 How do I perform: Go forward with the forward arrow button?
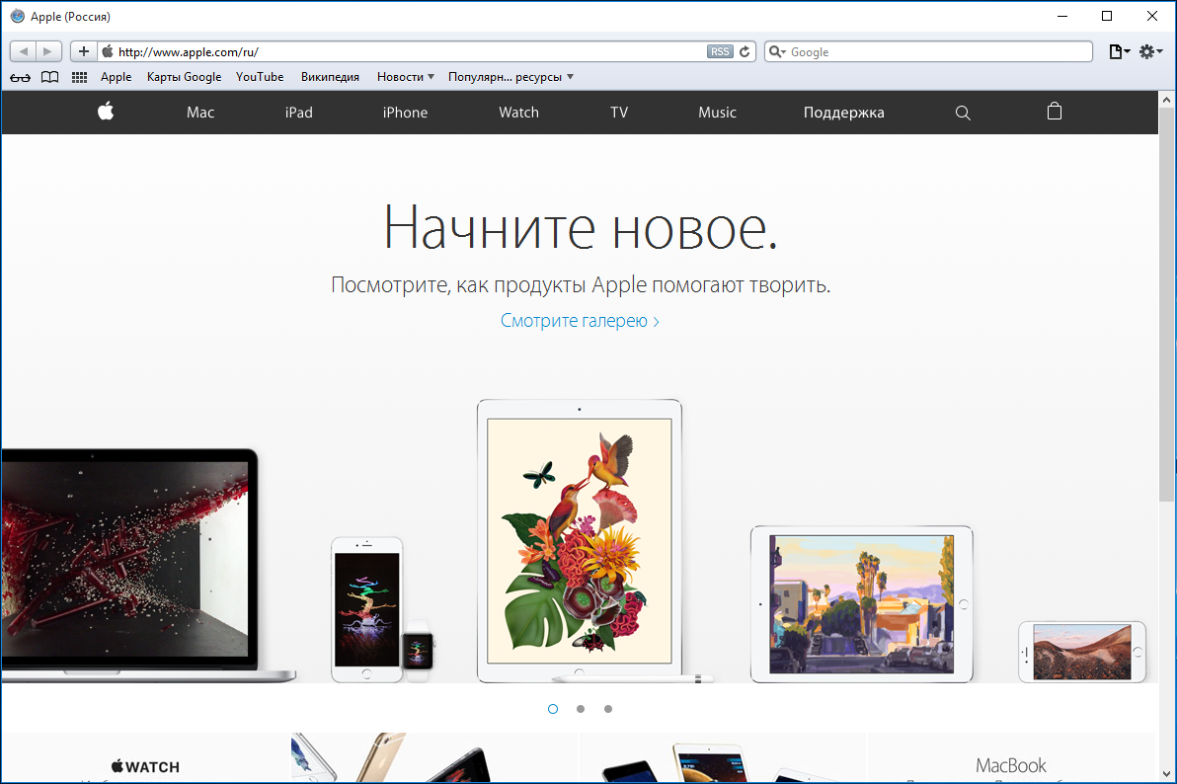click(48, 51)
